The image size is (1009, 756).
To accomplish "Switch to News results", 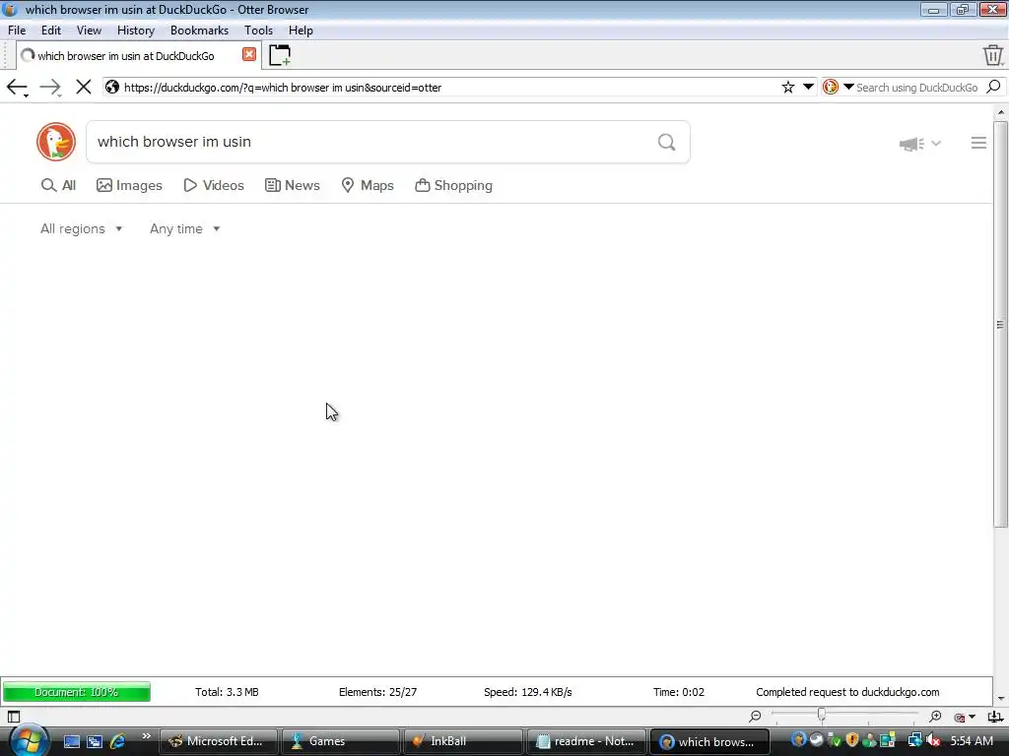I will 292,185.
